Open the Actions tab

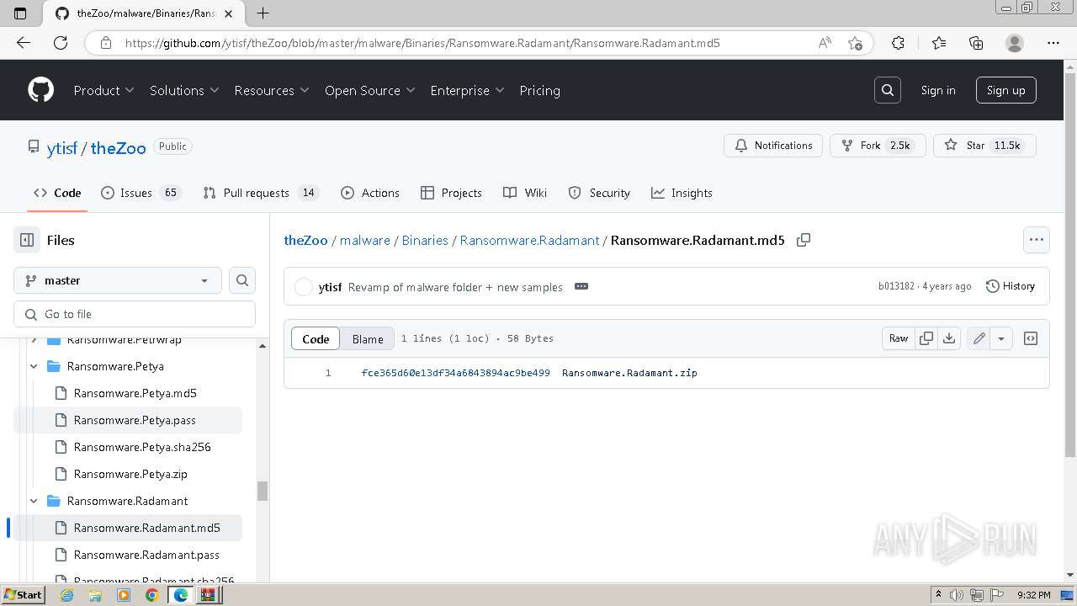tap(370, 193)
